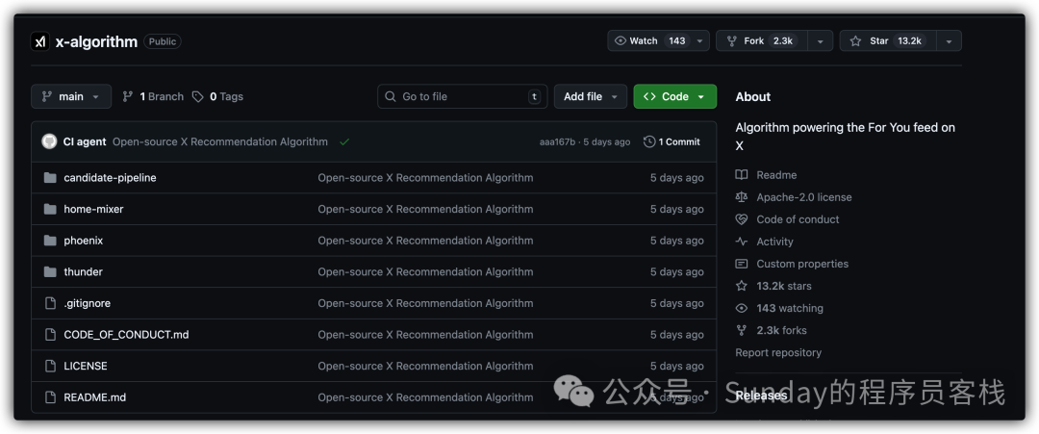View the 13.2k stars link

click(x=784, y=286)
